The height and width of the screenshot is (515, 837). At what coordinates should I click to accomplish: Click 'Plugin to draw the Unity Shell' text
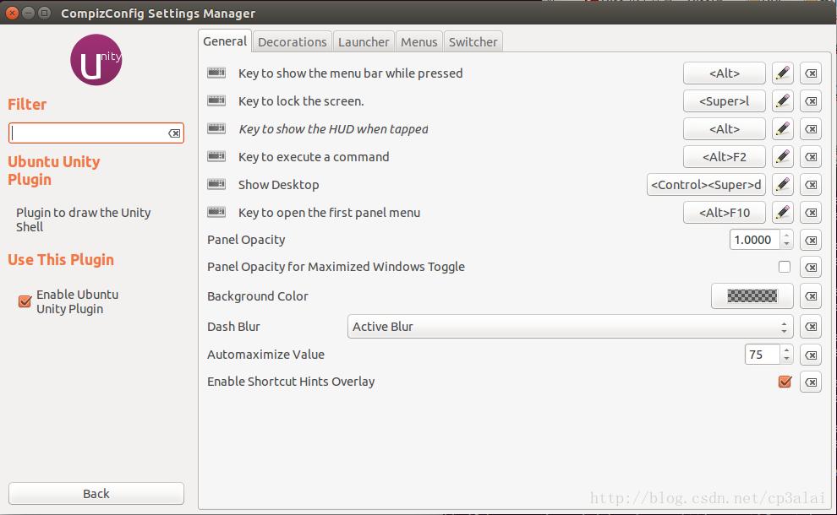coord(83,220)
